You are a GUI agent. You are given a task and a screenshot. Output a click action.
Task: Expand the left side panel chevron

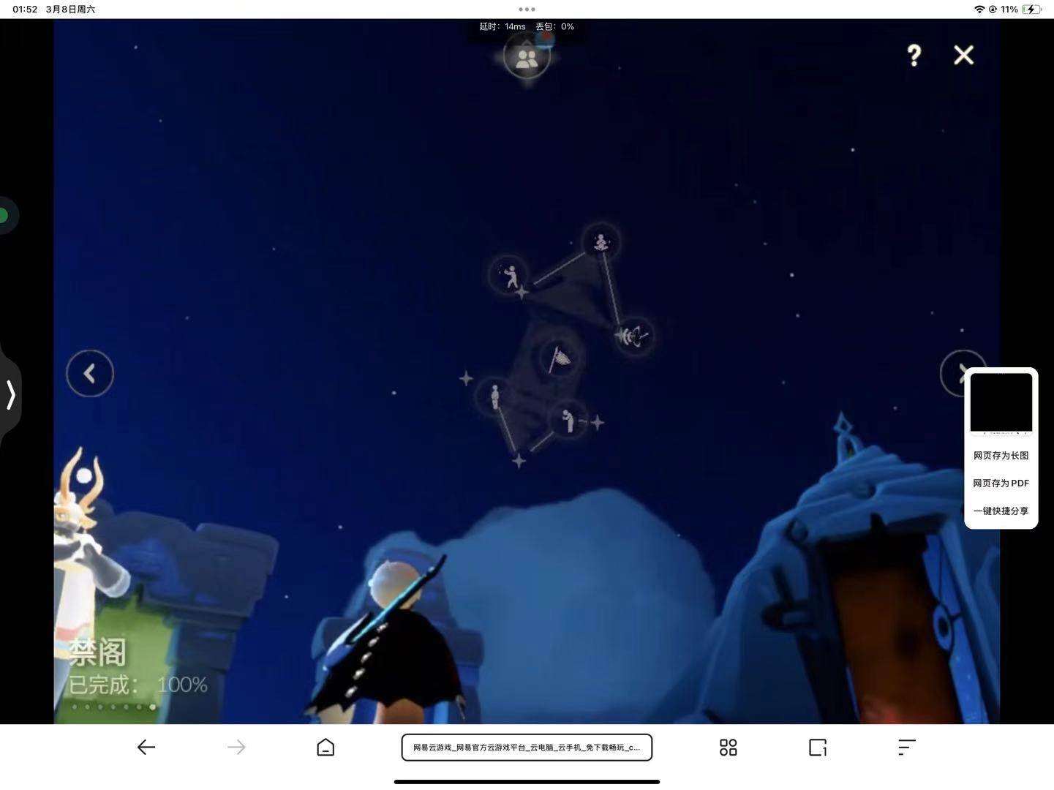point(11,394)
